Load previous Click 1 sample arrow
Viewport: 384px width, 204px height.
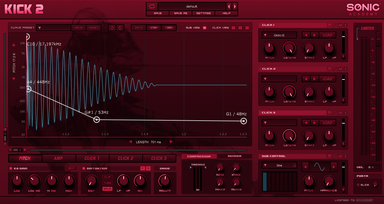tap(306, 35)
